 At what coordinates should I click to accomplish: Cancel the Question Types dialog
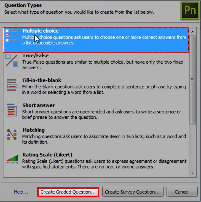[182, 192]
